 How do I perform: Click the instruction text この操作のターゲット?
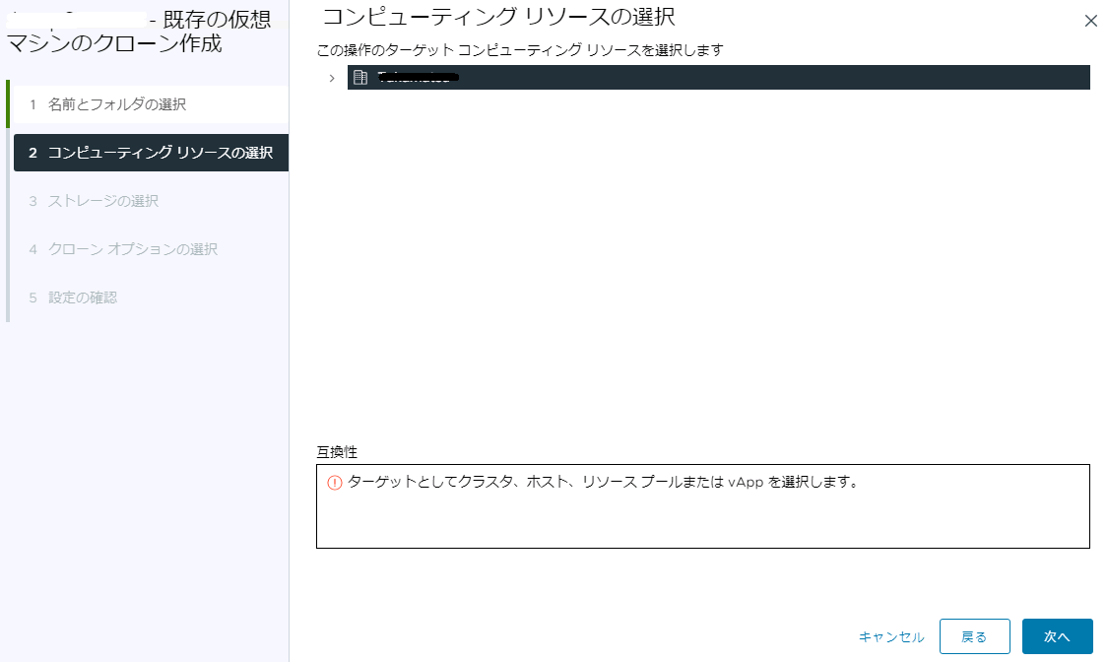(520, 50)
